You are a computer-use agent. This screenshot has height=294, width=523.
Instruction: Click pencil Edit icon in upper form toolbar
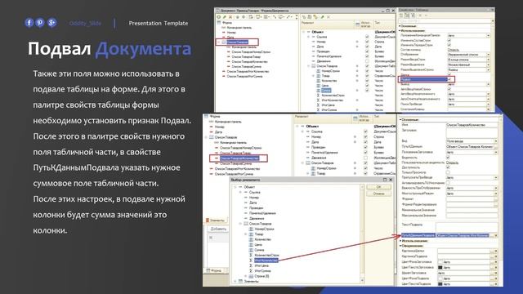(x=225, y=16)
